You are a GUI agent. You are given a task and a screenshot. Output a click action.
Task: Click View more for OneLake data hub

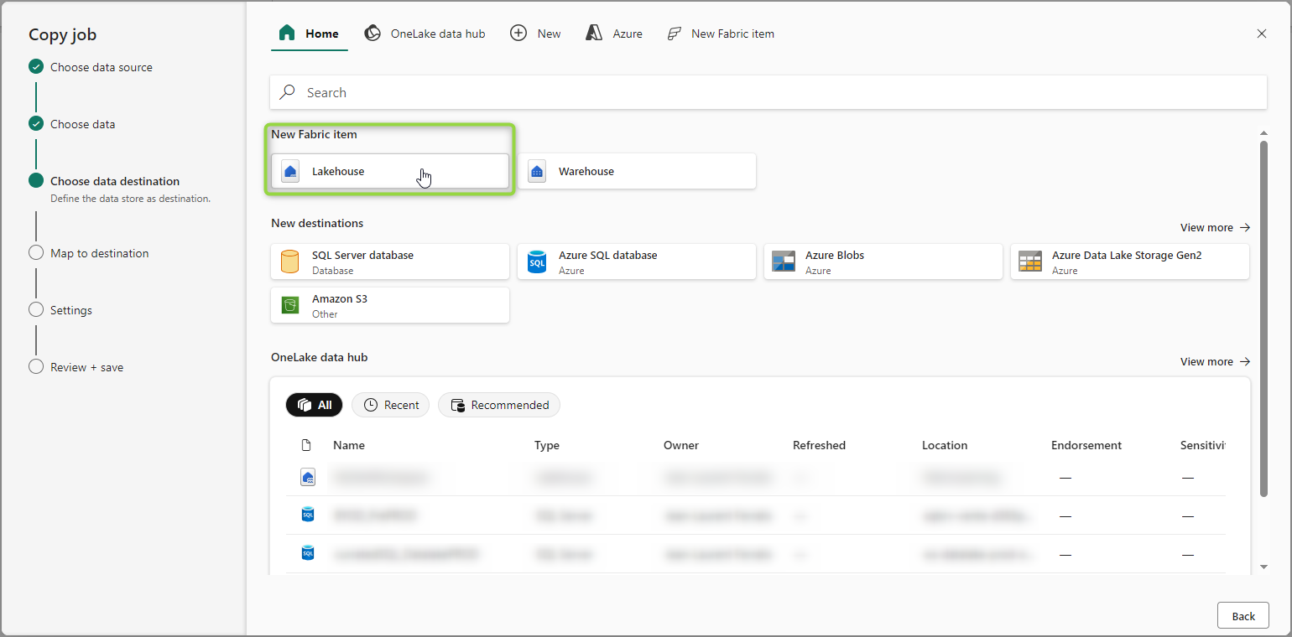(1216, 361)
